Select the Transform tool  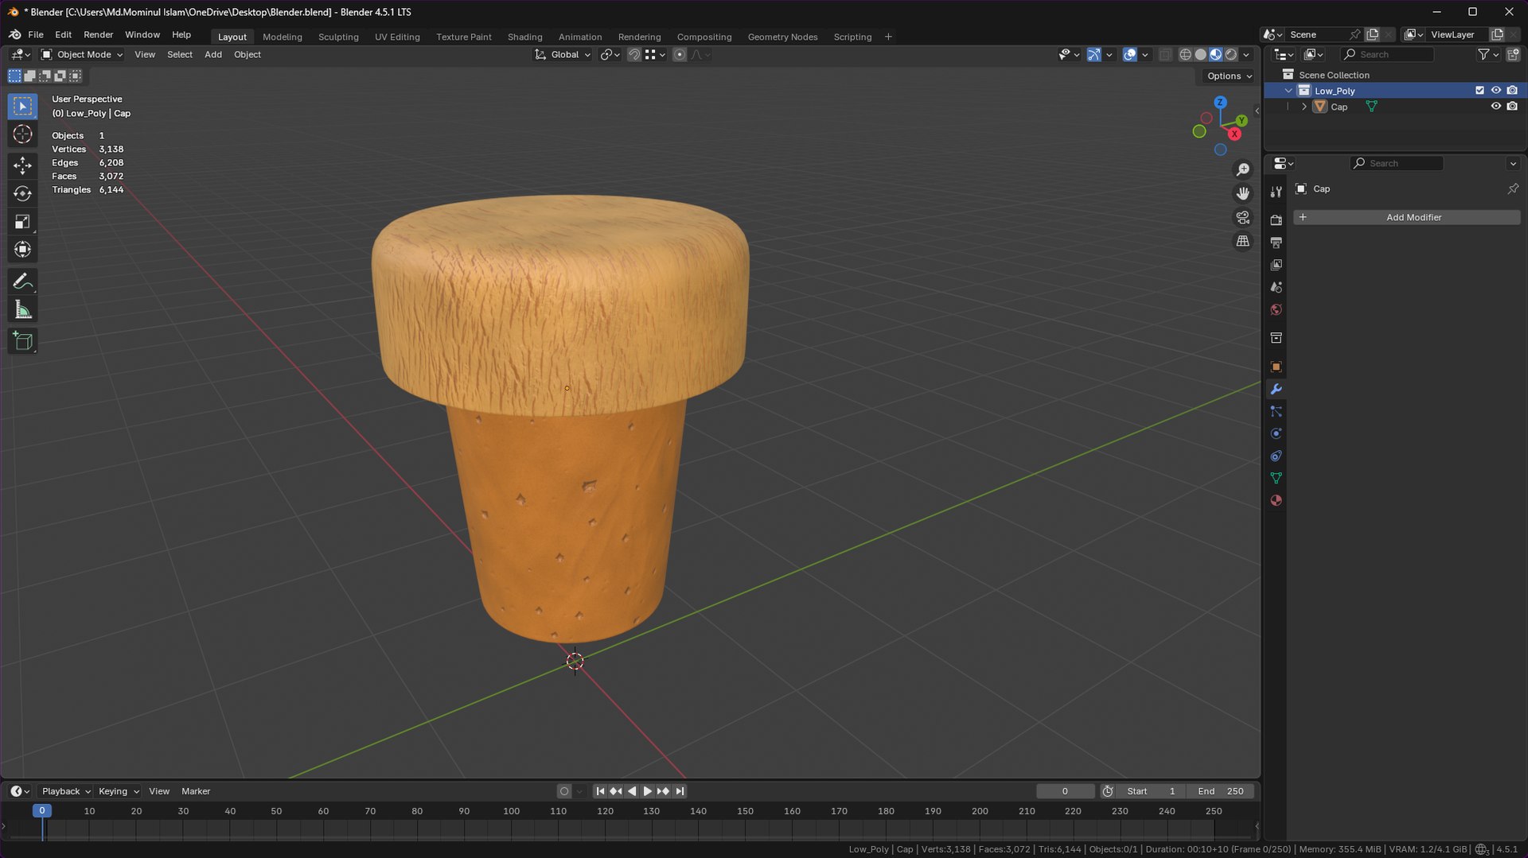click(22, 250)
